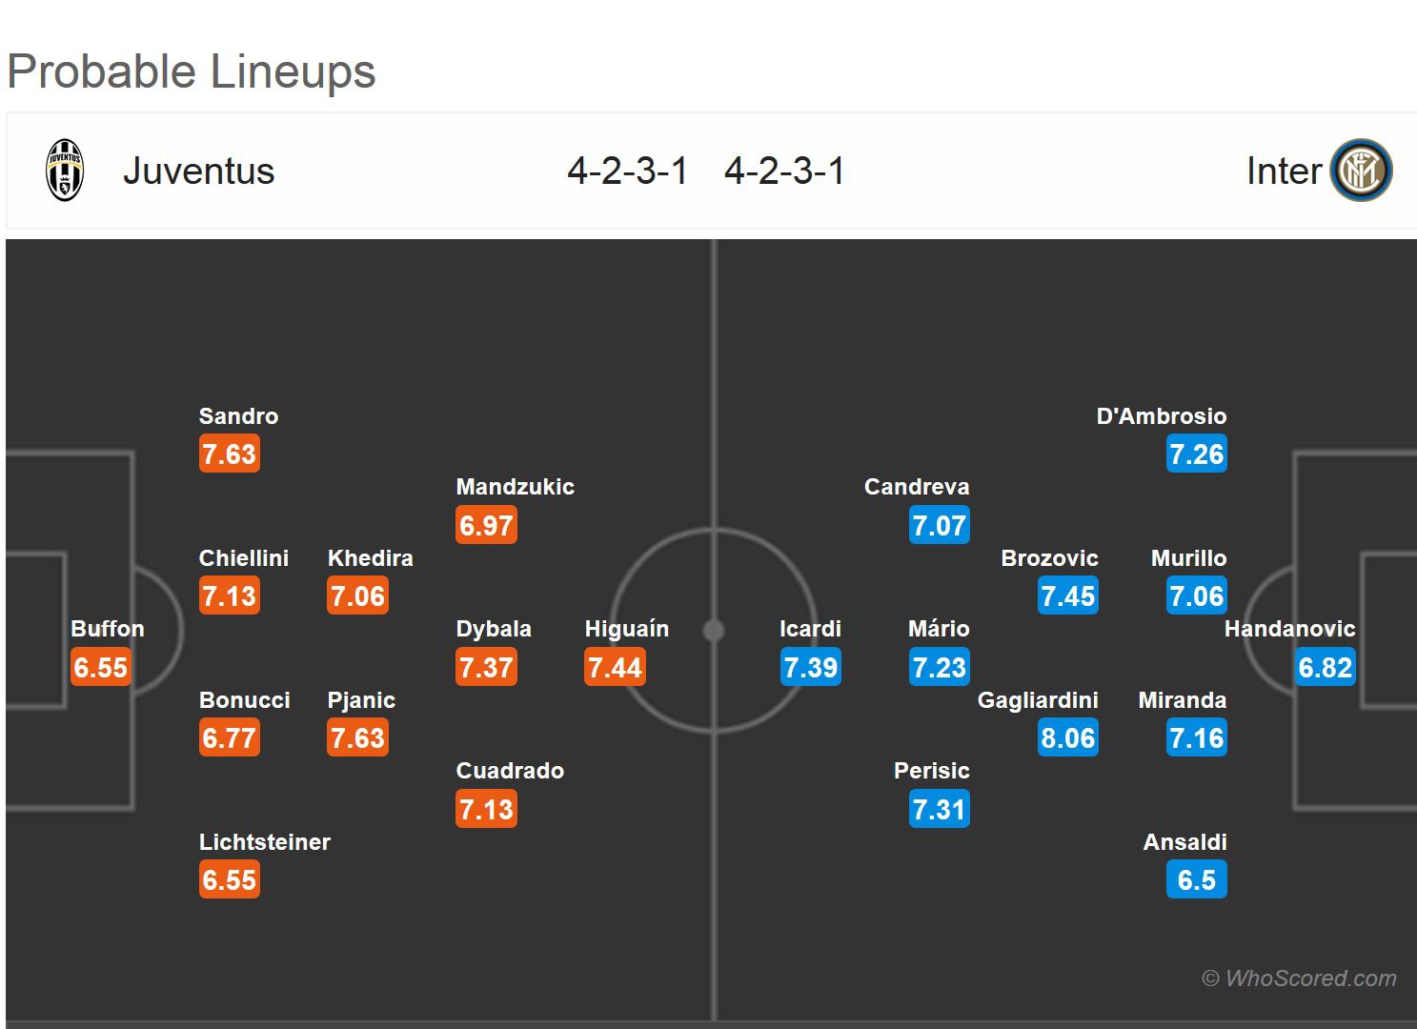Click Mandzukic's 6.97 rating badge
The width and height of the screenshot is (1417, 1029).
click(486, 525)
